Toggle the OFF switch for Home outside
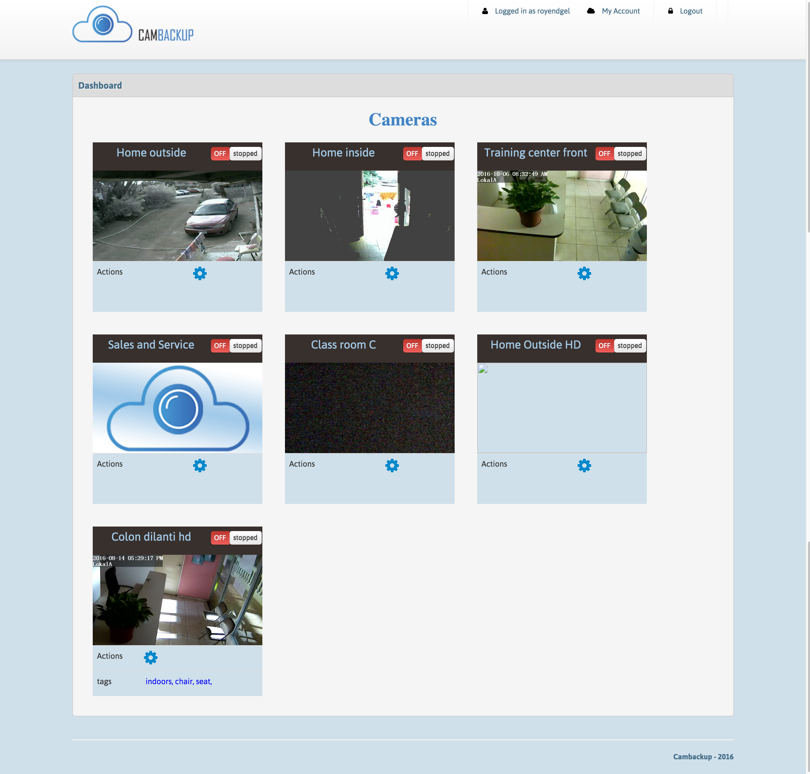The height and width of the screenshot is (774, 810). point(220,153)
